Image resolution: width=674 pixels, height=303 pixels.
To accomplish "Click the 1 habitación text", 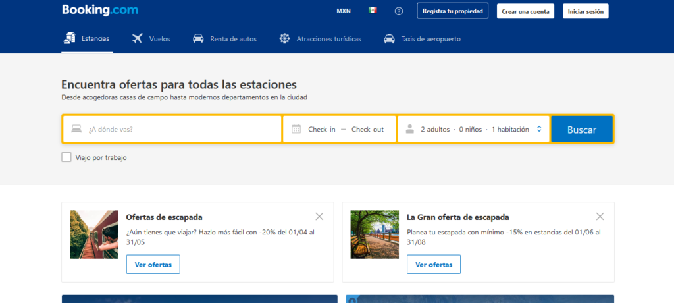I will point(510,129).
